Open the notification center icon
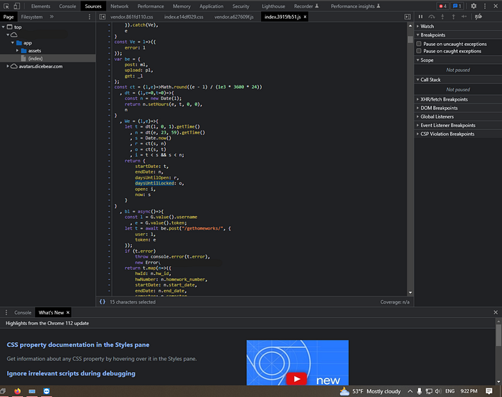Image resolution: width=502 pixels, height=397 pixels. [489, 391]
